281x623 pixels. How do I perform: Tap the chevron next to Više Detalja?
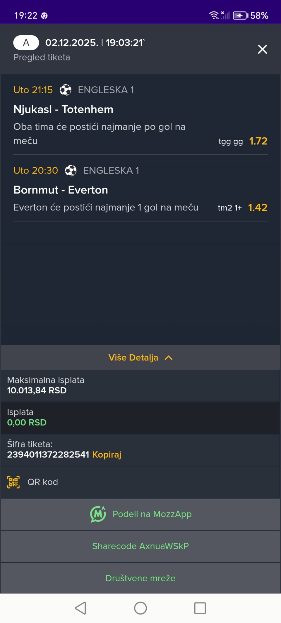[x=169, y=358]
